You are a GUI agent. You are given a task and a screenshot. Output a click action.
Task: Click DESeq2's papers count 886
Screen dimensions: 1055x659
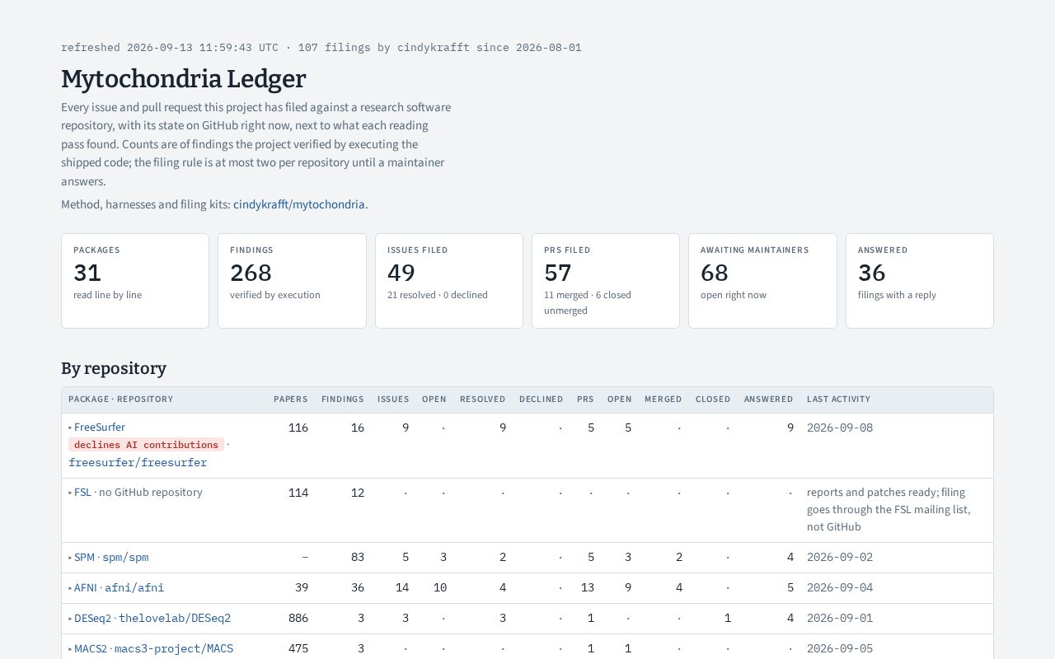click(298, 619)
